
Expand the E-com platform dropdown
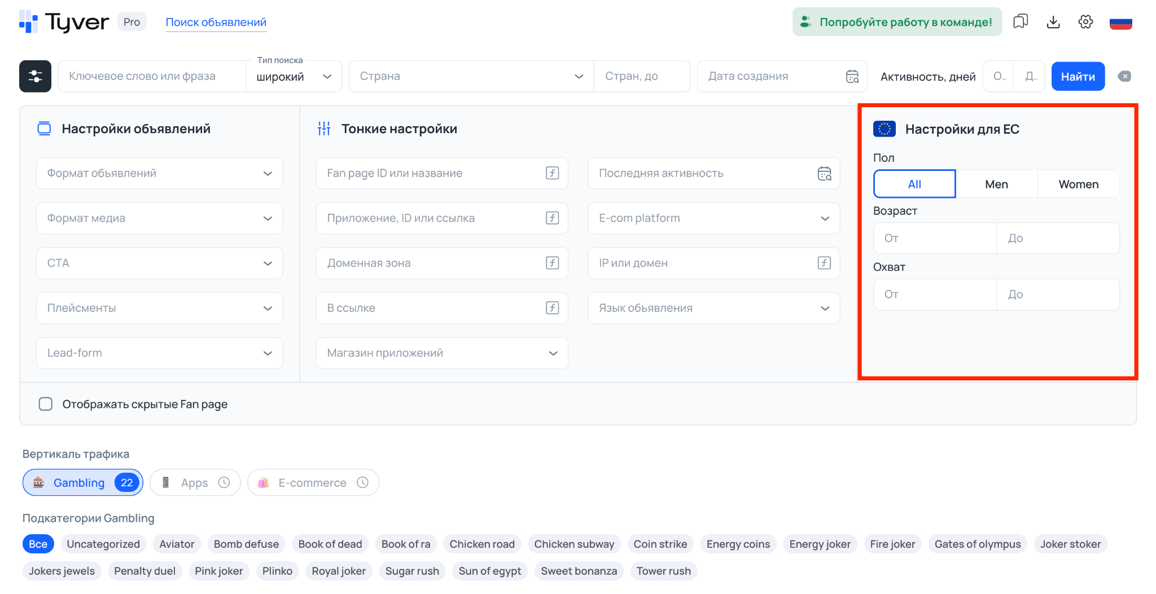pyautogui.click(x=713, y=218)
